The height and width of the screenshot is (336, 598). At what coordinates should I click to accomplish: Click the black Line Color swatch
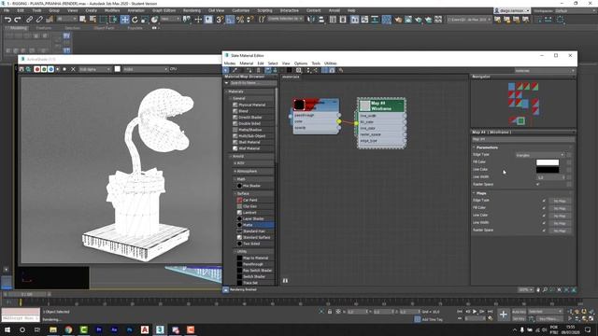[x=548, y=170]
